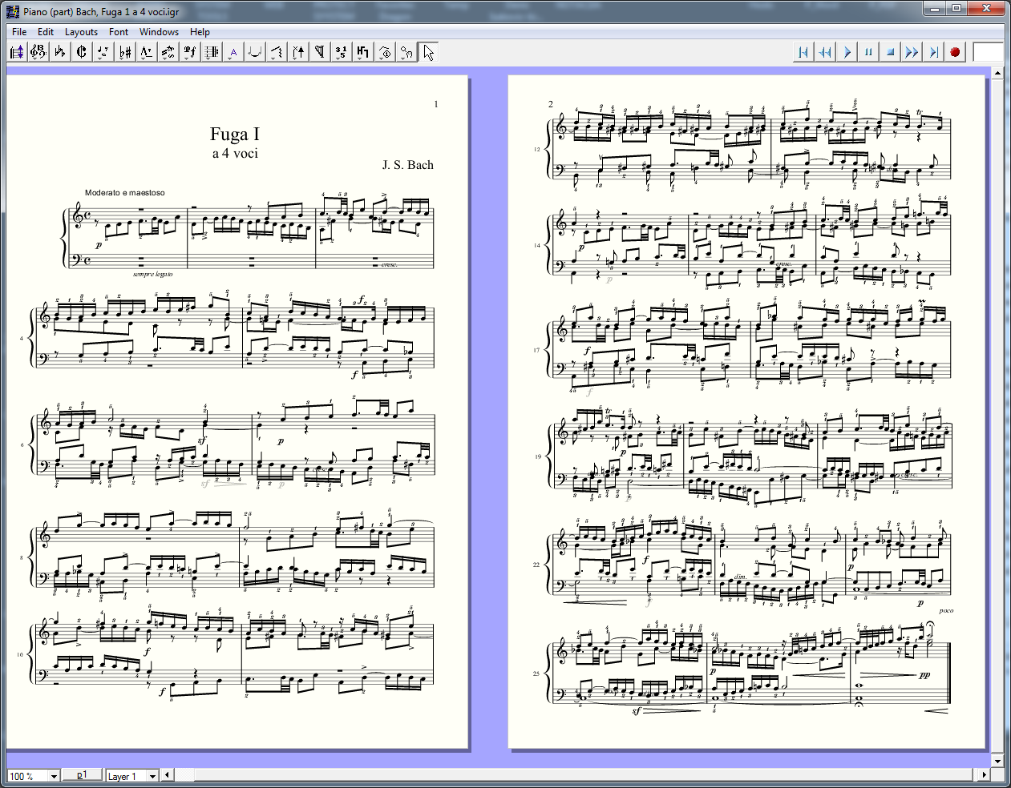Viewport: 1011px width, 788px height.
Task: Open the stem direction arrow tool
Action: tap(297, 53)
